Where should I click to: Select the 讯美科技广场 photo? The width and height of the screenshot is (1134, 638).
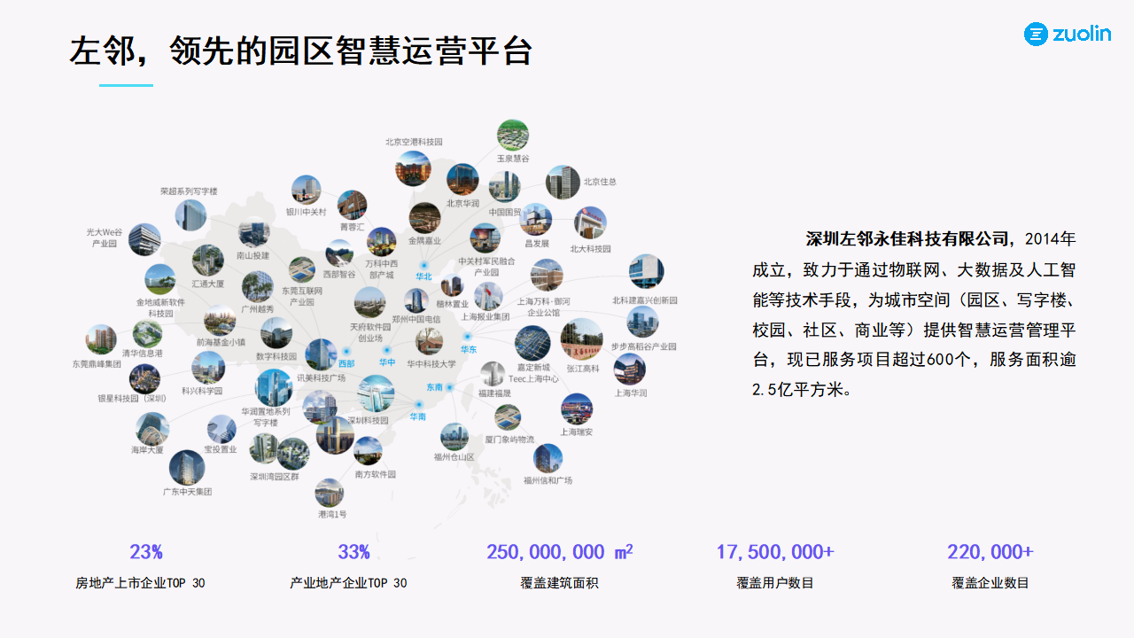321,355
